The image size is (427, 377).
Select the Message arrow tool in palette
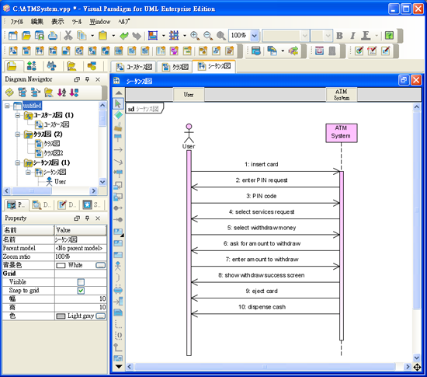[118, 150]
